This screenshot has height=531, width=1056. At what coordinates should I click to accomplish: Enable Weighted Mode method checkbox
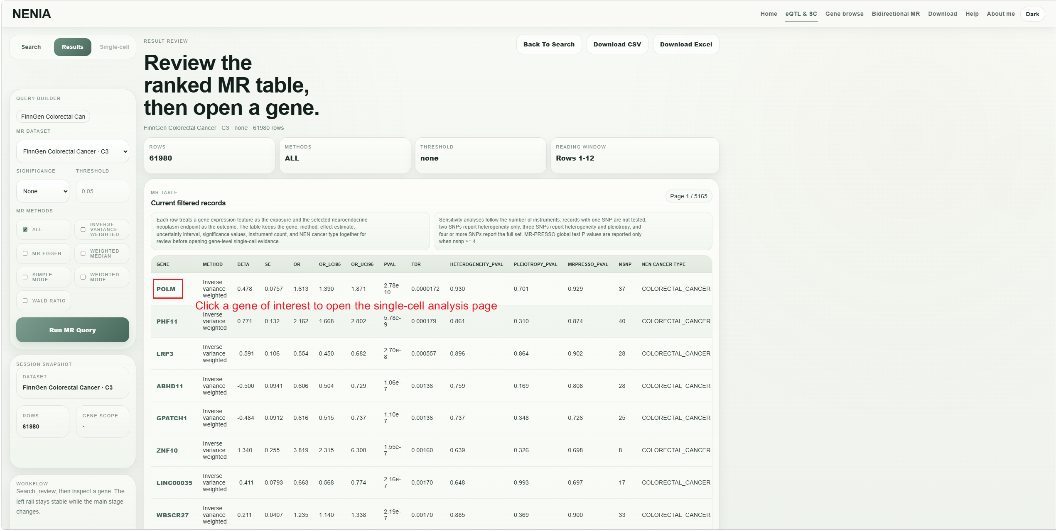(x=83, y=277)
